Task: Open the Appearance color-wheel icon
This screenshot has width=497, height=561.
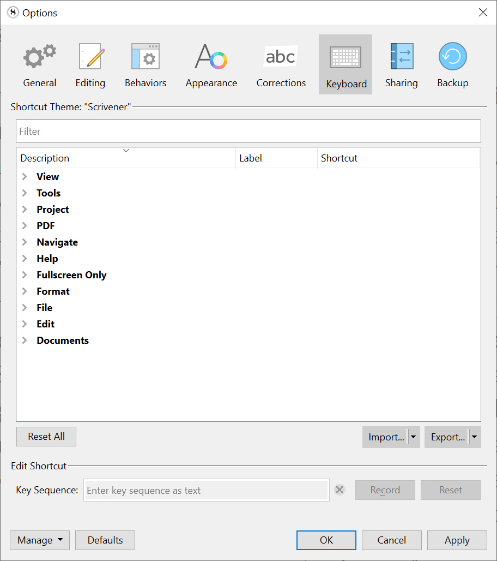Action: tap(211, 57)
